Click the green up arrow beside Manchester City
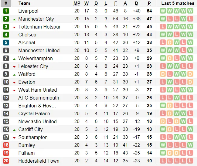The width and height of the screenshot is (197, 166). (14, 19)
